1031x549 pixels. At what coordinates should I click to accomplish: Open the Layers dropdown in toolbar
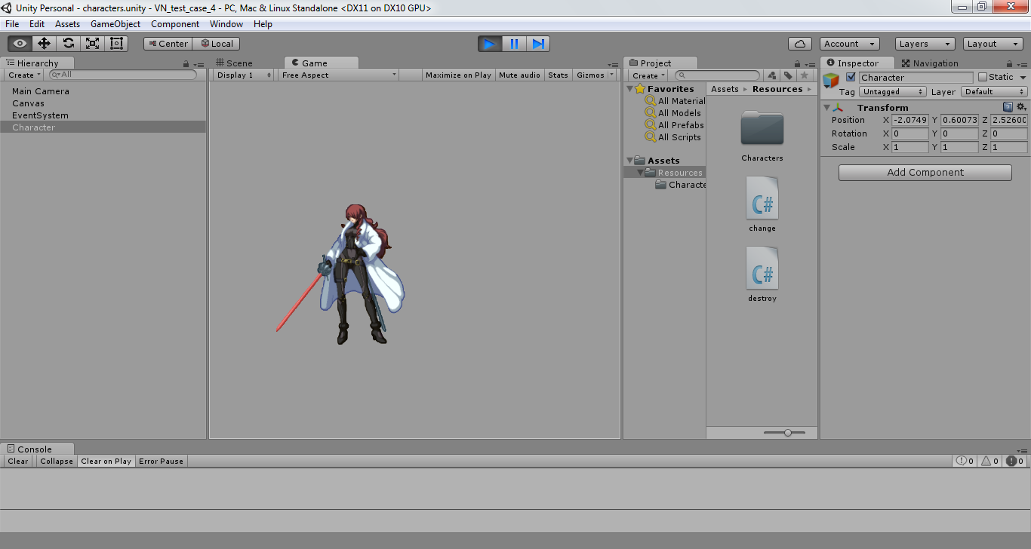tap(925, 44)
